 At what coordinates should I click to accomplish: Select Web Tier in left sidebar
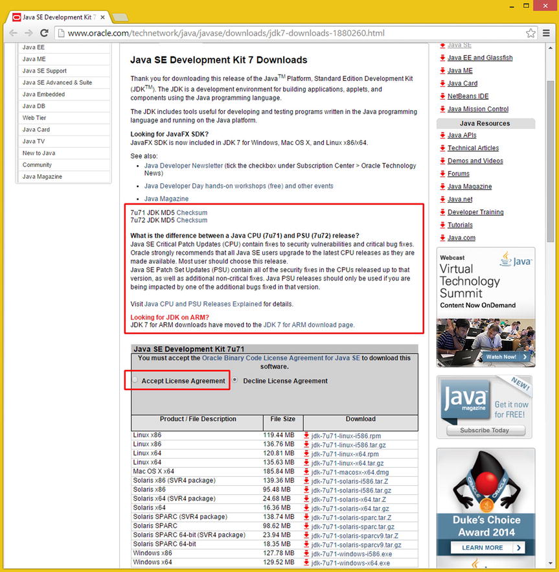point(64,117)
